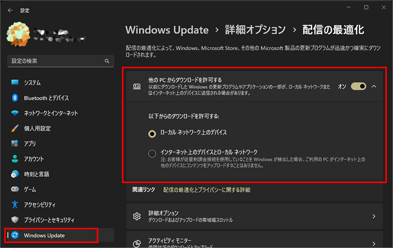393x248 pixels.
Task: Click 以下からのダウンロードを許可する text
Action: (184, 116)
